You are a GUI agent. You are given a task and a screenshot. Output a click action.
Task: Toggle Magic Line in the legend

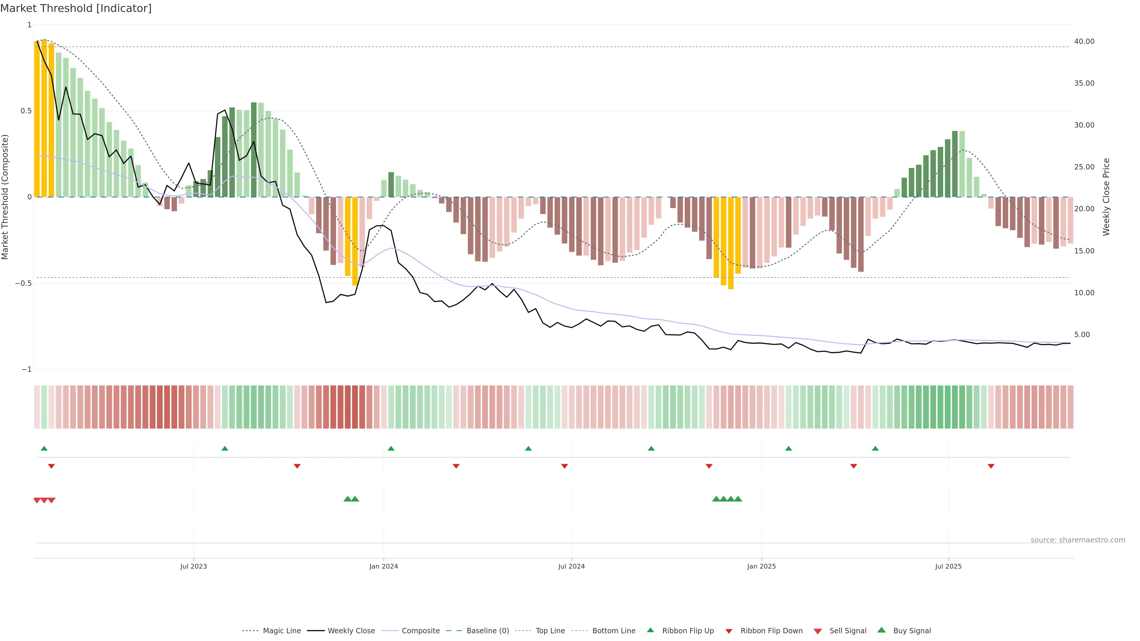coord(281,631)
